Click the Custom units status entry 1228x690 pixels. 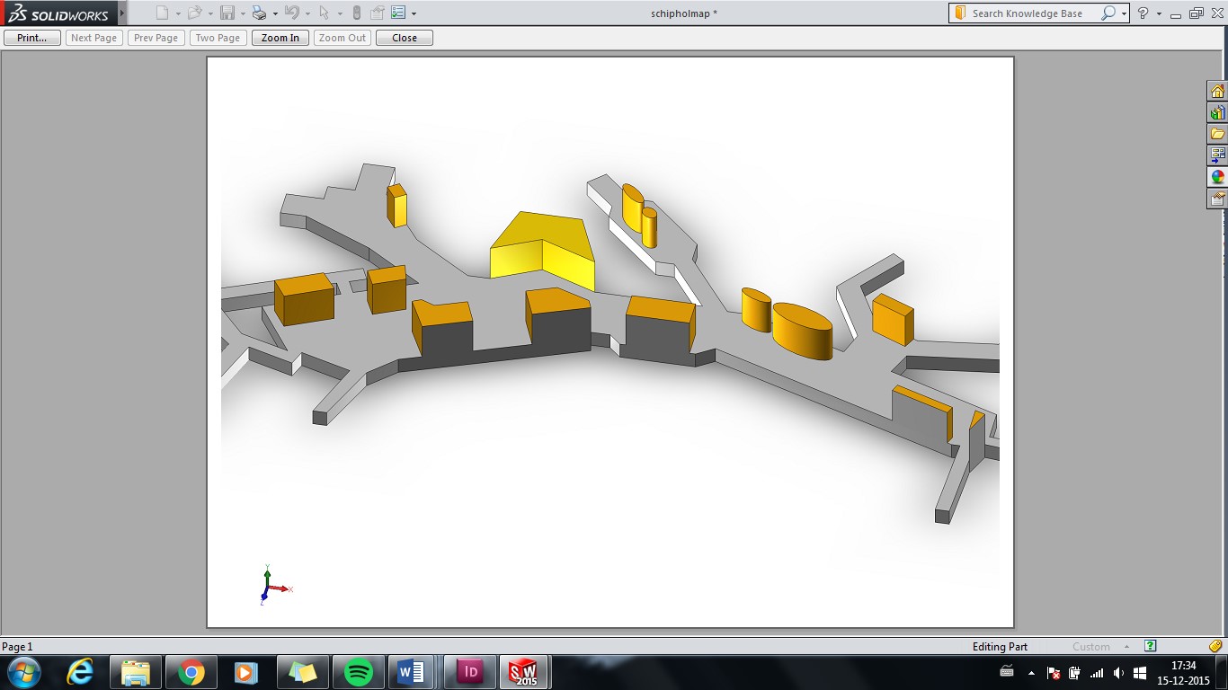coord(1090,647)
